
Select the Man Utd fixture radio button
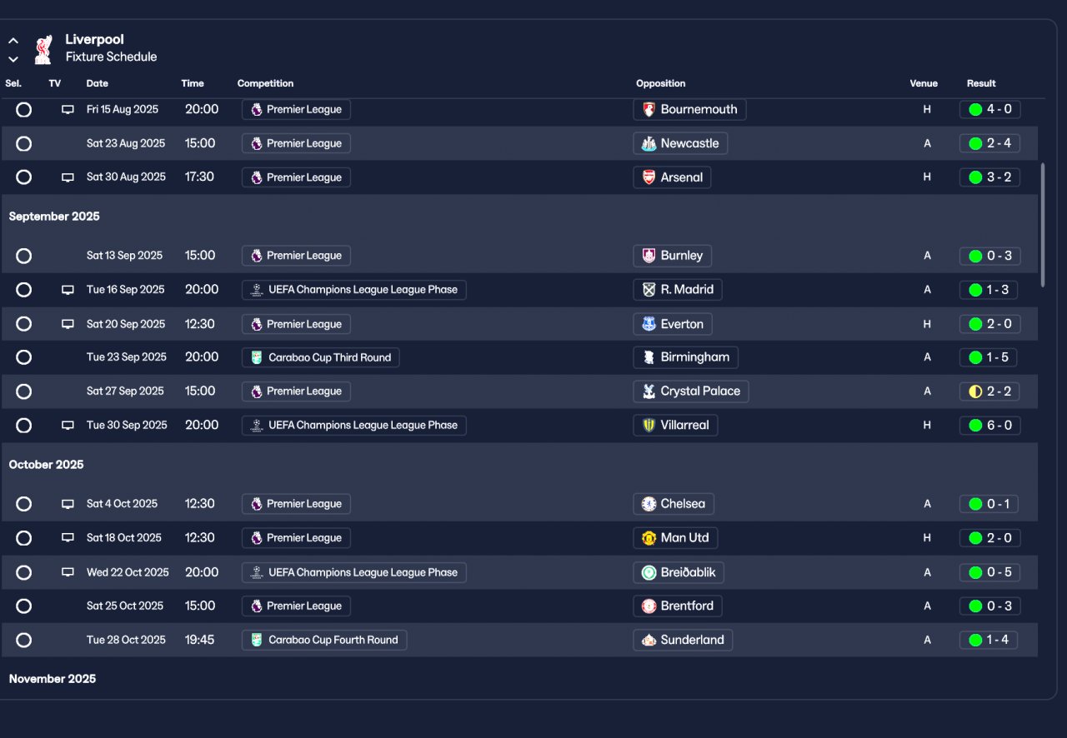tap(23, 538)
